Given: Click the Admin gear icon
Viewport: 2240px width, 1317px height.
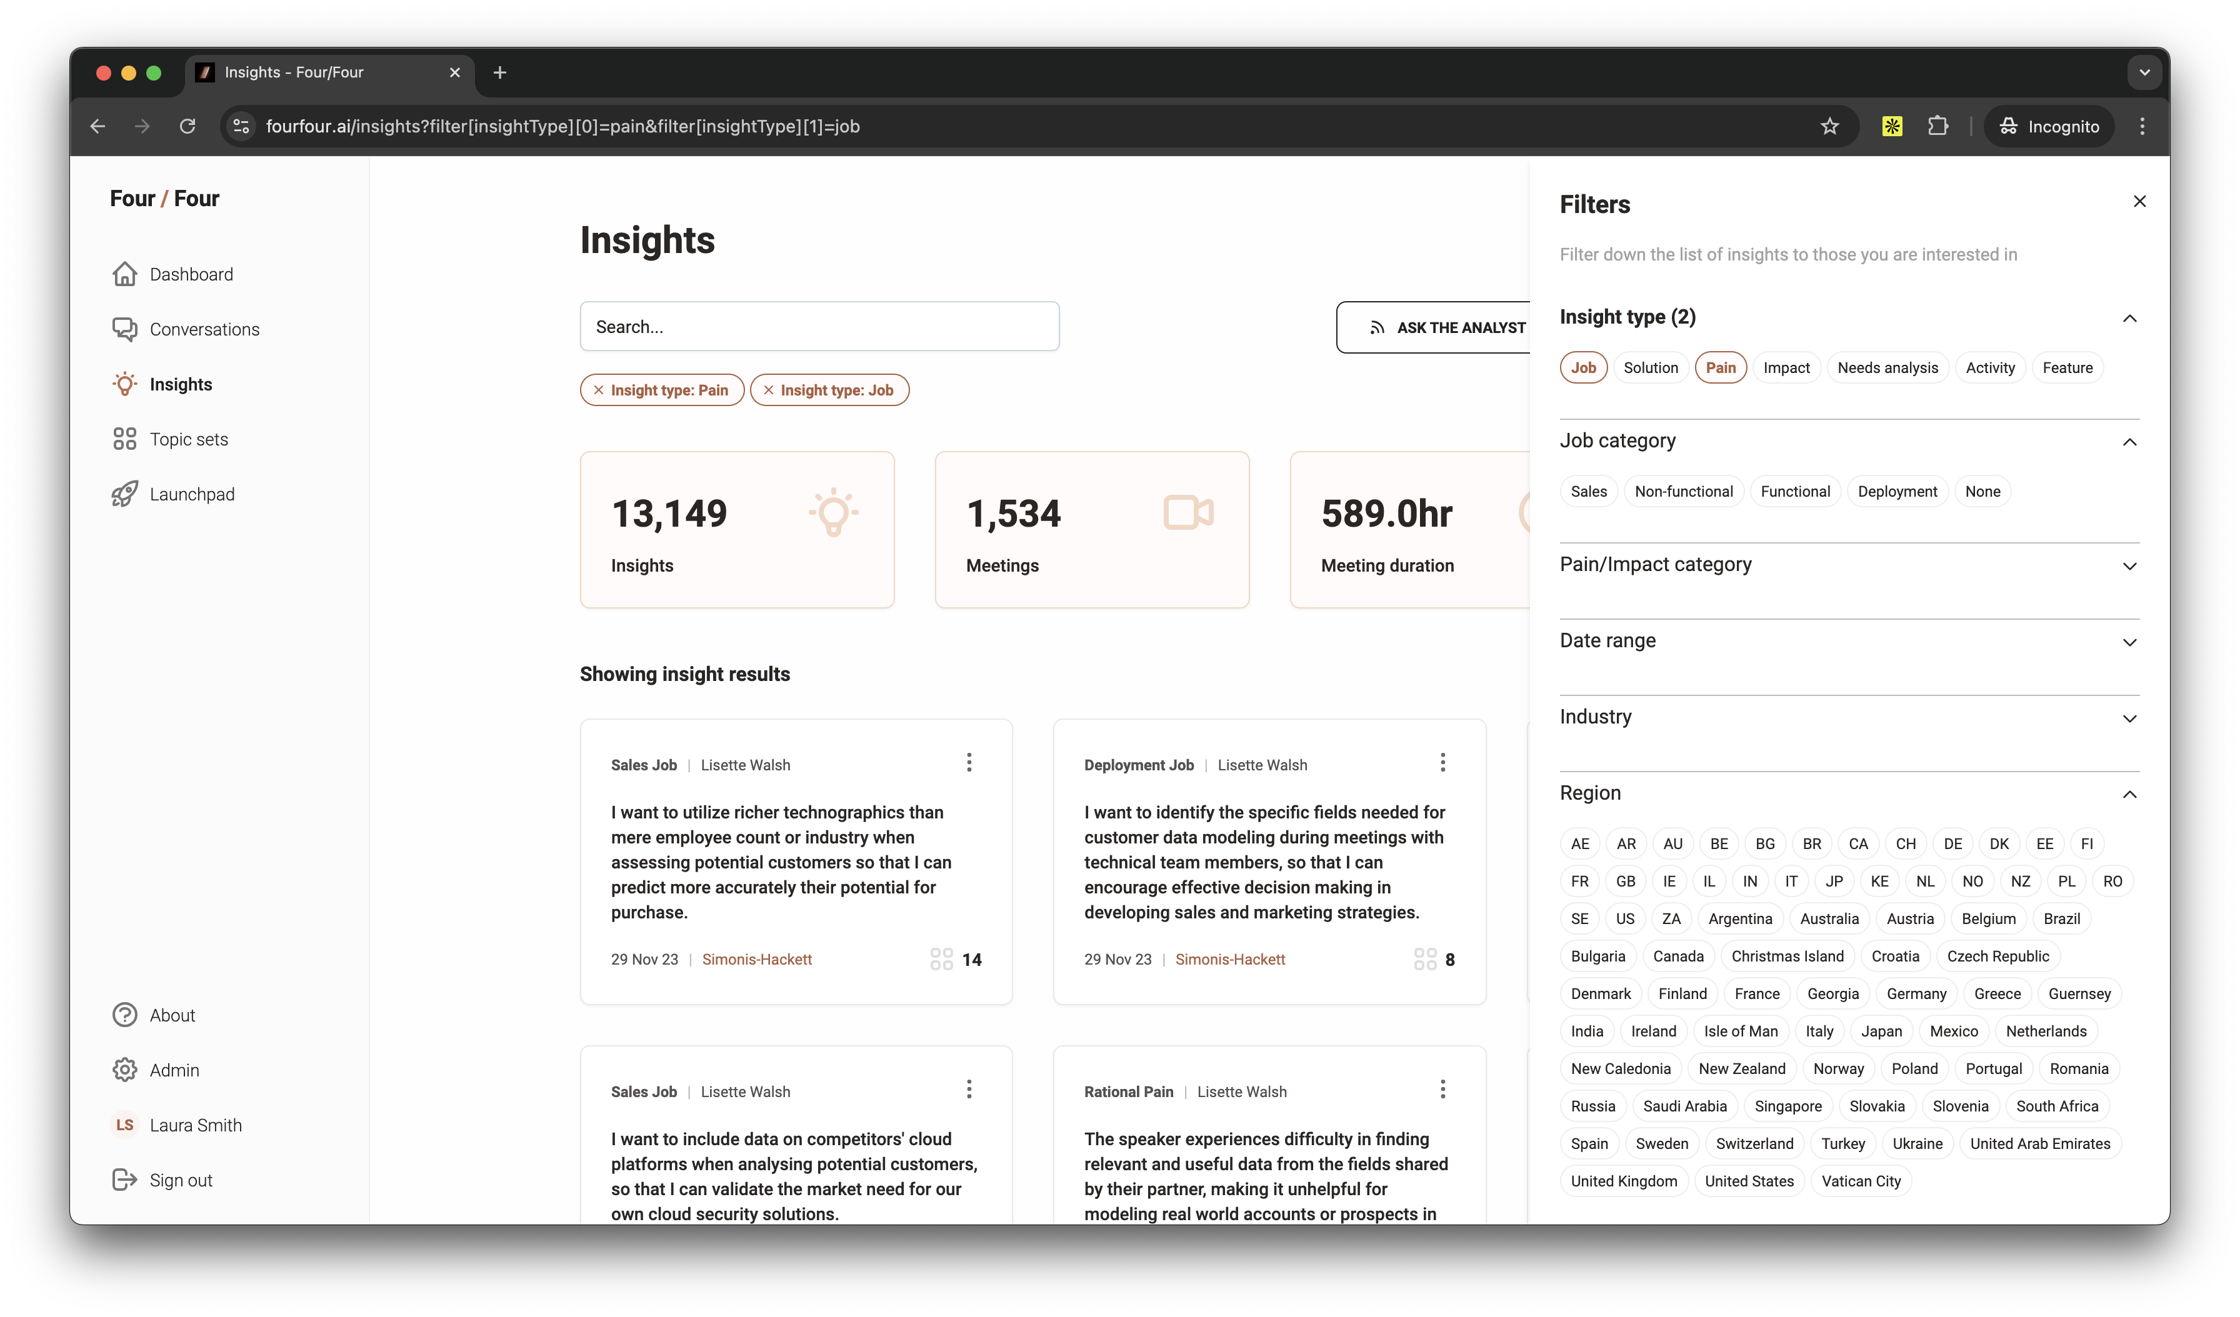Looking at the screenshot, I should [x=124, y=1070].
